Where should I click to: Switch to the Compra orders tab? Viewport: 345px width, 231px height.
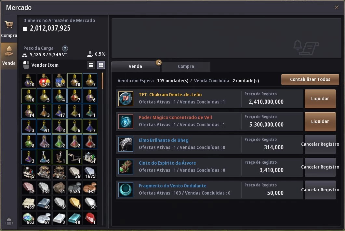point(186,66)
